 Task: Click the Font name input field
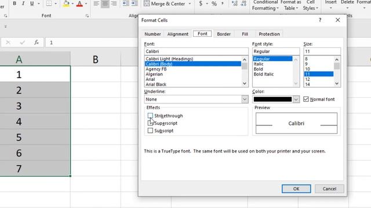point(196,51)
